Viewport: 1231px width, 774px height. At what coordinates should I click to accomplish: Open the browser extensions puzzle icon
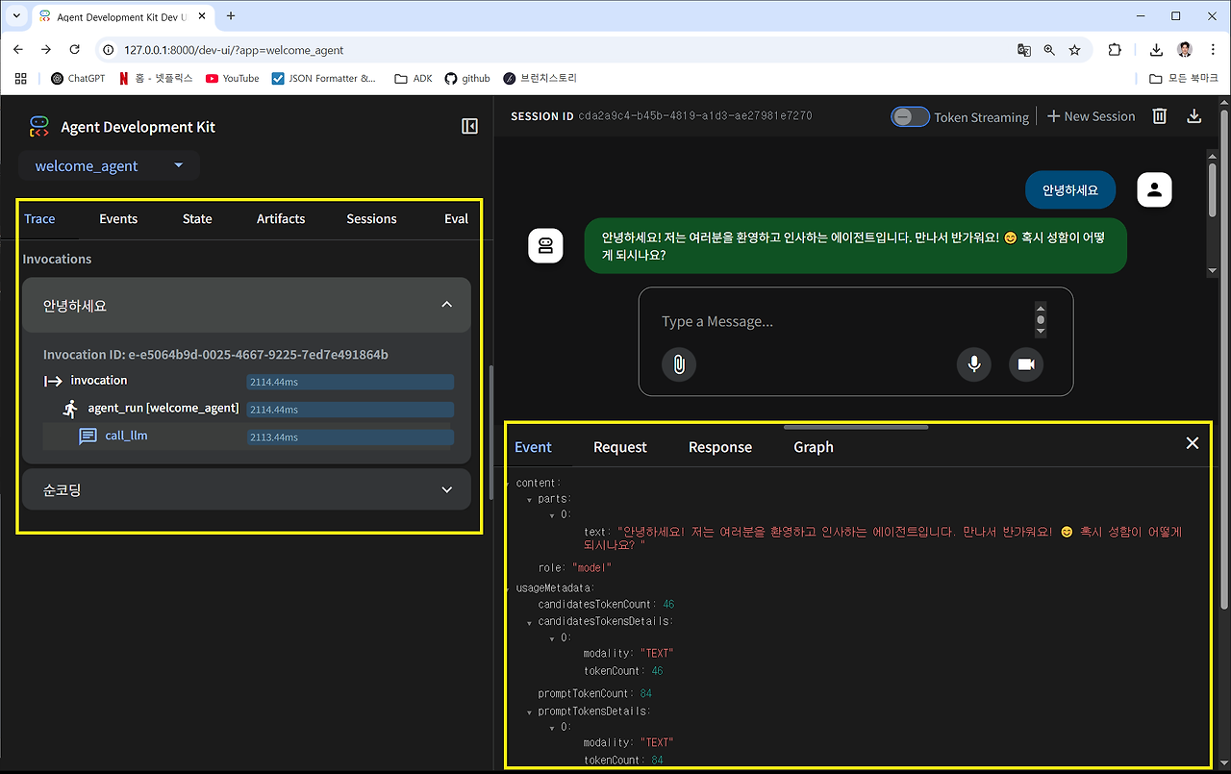[x=1115, y=50]
